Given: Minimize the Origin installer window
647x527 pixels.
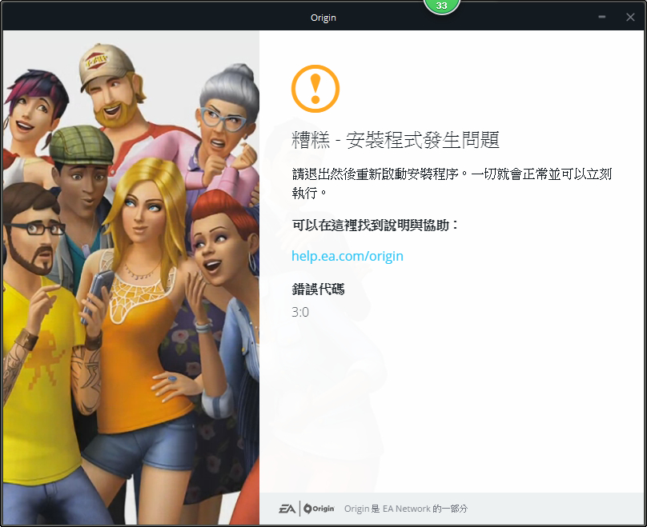Looking at the screenshot, I should [x=602, y=17].
